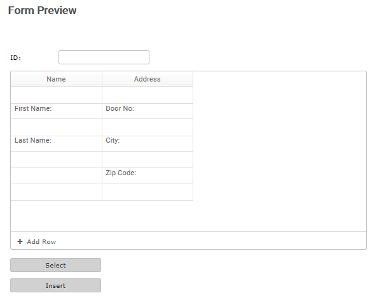Click the Address column header
The height and width of the screenshot is (300, 384).
click(147, 79)
